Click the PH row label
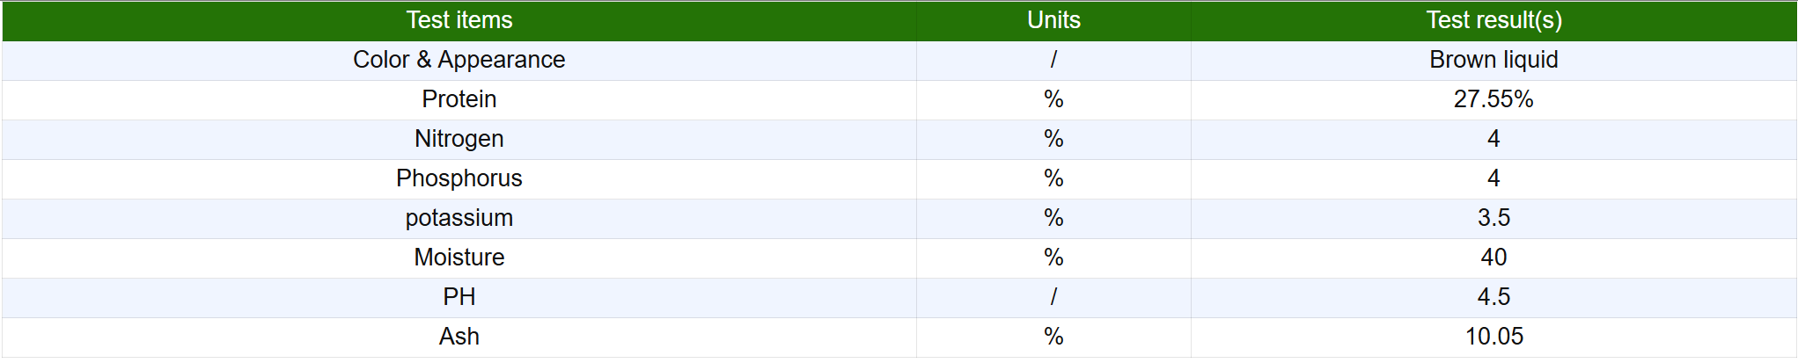The image size is (1798, 363). pos(459,297)
